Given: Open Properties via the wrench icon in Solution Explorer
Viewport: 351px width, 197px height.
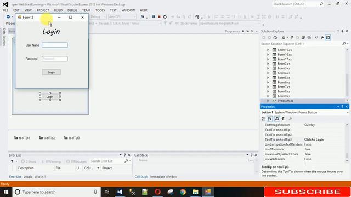Looking at the screenshot, I should point(322,38).
